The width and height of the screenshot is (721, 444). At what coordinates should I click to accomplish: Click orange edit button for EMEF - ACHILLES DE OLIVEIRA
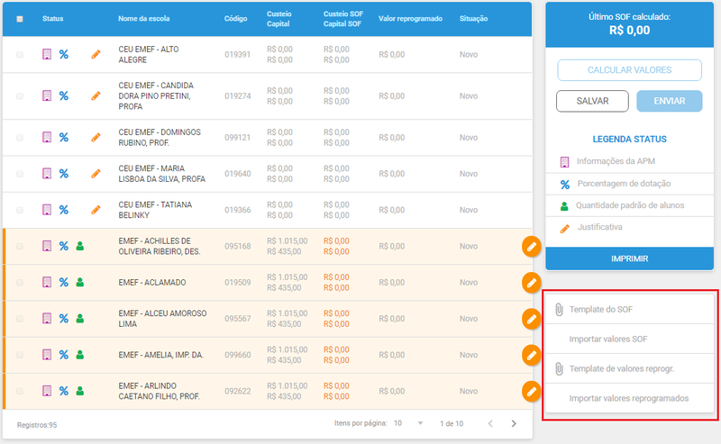click(531, 247)
